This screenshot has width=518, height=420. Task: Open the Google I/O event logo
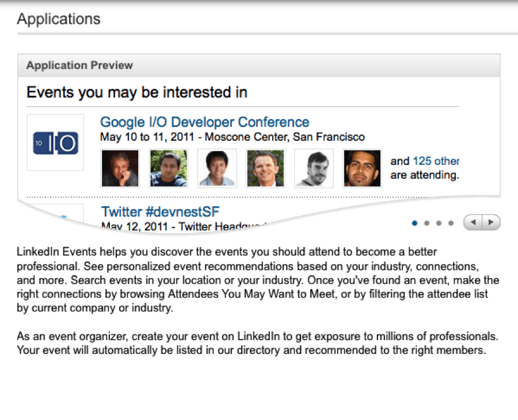click(x=55, y=142)
